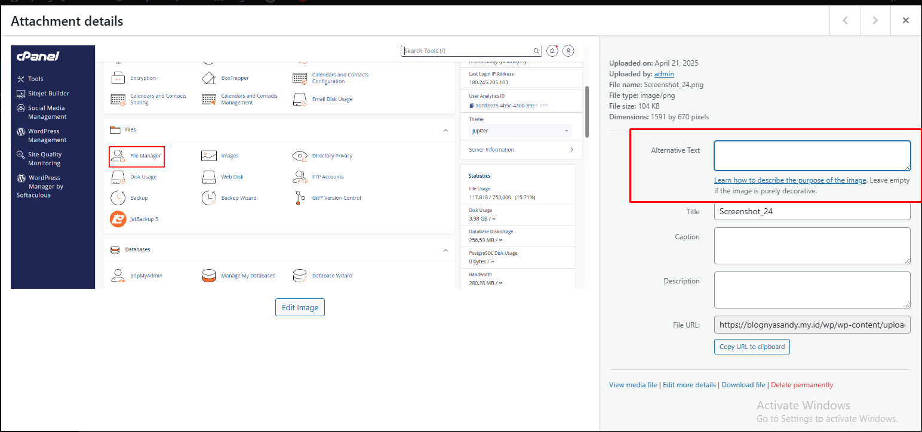
Task: Focus the Alternative Text field
Action: 812,156
